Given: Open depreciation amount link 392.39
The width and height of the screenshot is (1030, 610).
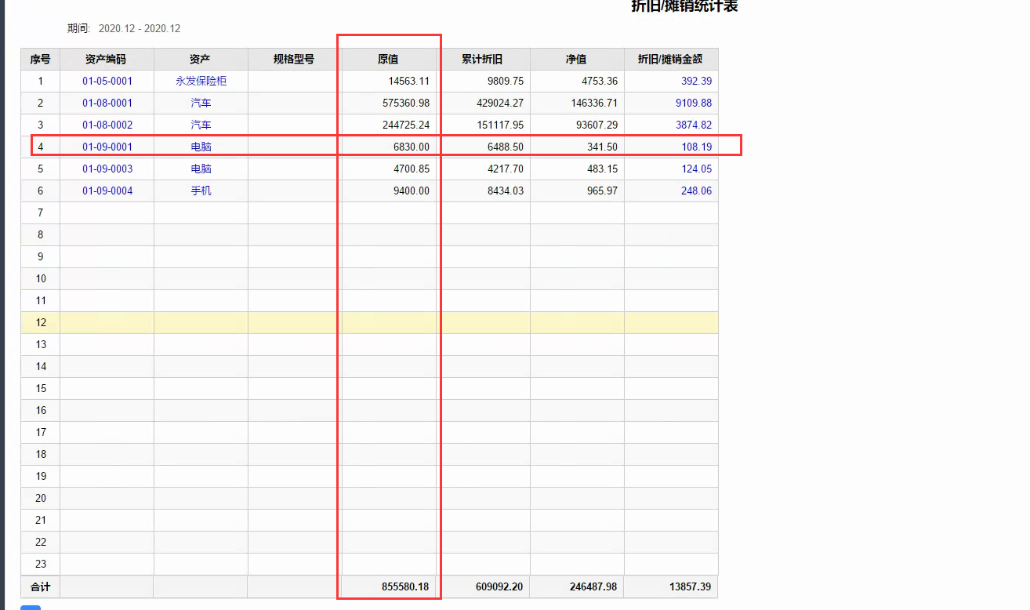Looking at the screenshot, I should pyautogui.click(x=696, y=81).
